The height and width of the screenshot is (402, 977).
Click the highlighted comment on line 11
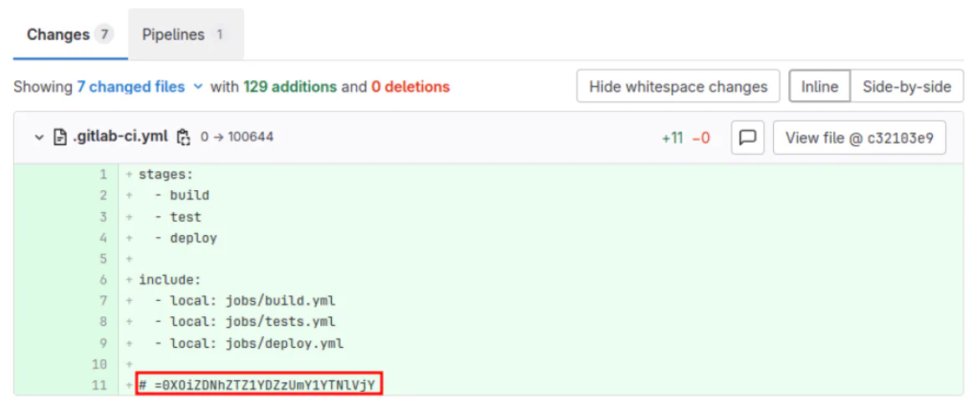(258, 385)
